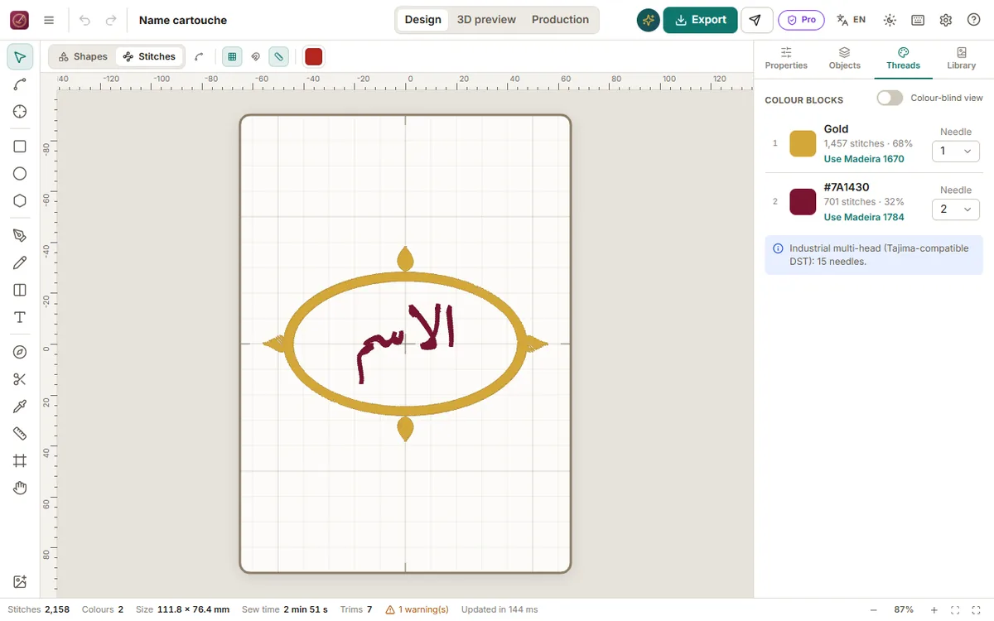This screenshot has height=621, width=994.
Task: Click the Export button
Action: (700, 20)
